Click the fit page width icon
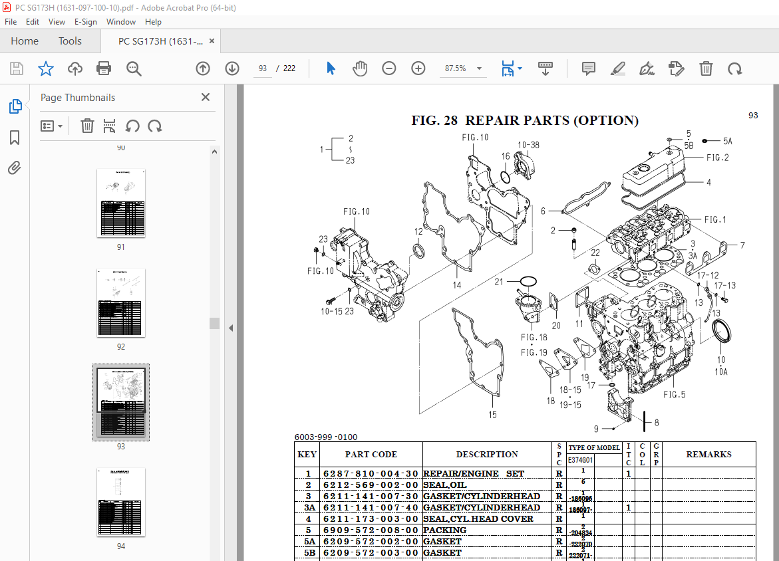This screenshot has width=779, height=561. pos(507,68)
